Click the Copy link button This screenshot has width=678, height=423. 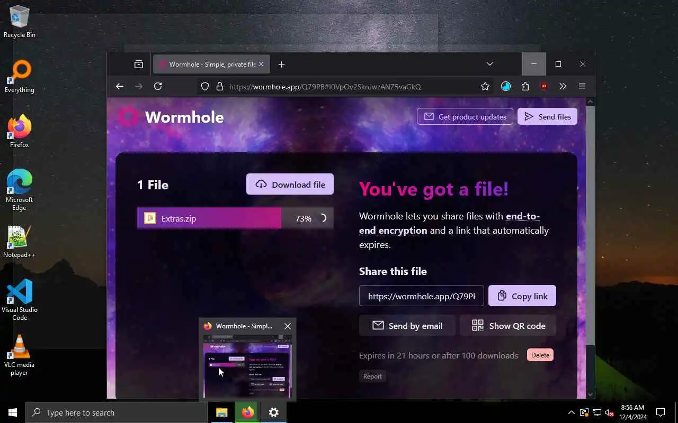(522, 296)
